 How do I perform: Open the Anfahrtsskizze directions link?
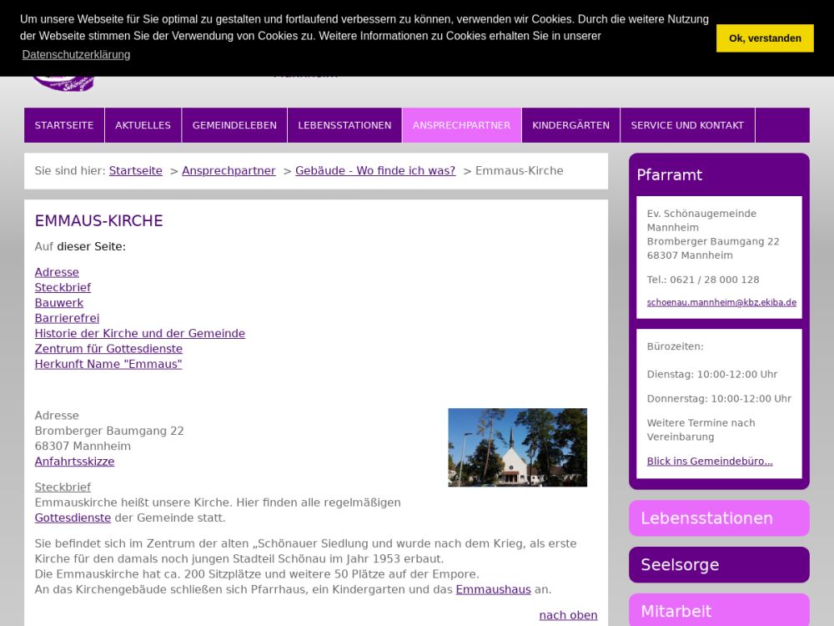(74, 462)
